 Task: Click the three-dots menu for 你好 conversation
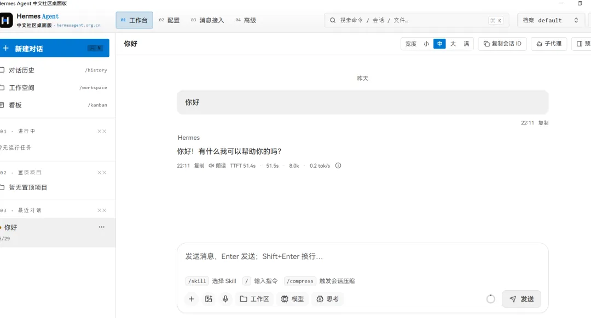[x=101, y=227]
